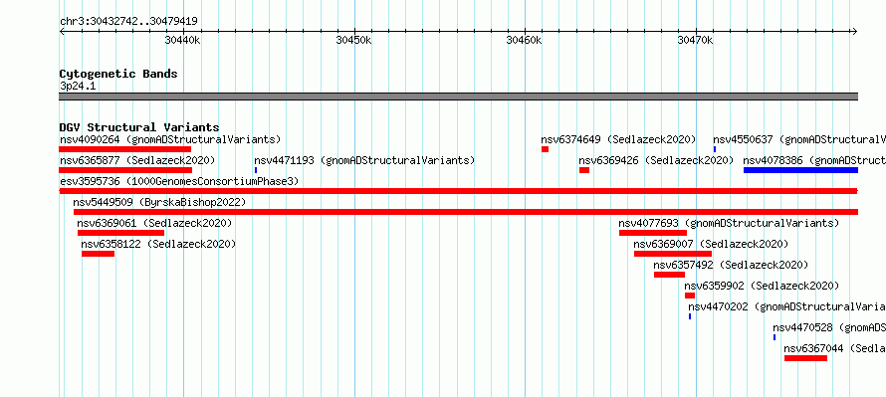Image resolution: width=886 pixels, height=397 pixels.
Task: Select the nsv6374649 (Sedlazeck2020) label
Action: click(x=618, y=139)
